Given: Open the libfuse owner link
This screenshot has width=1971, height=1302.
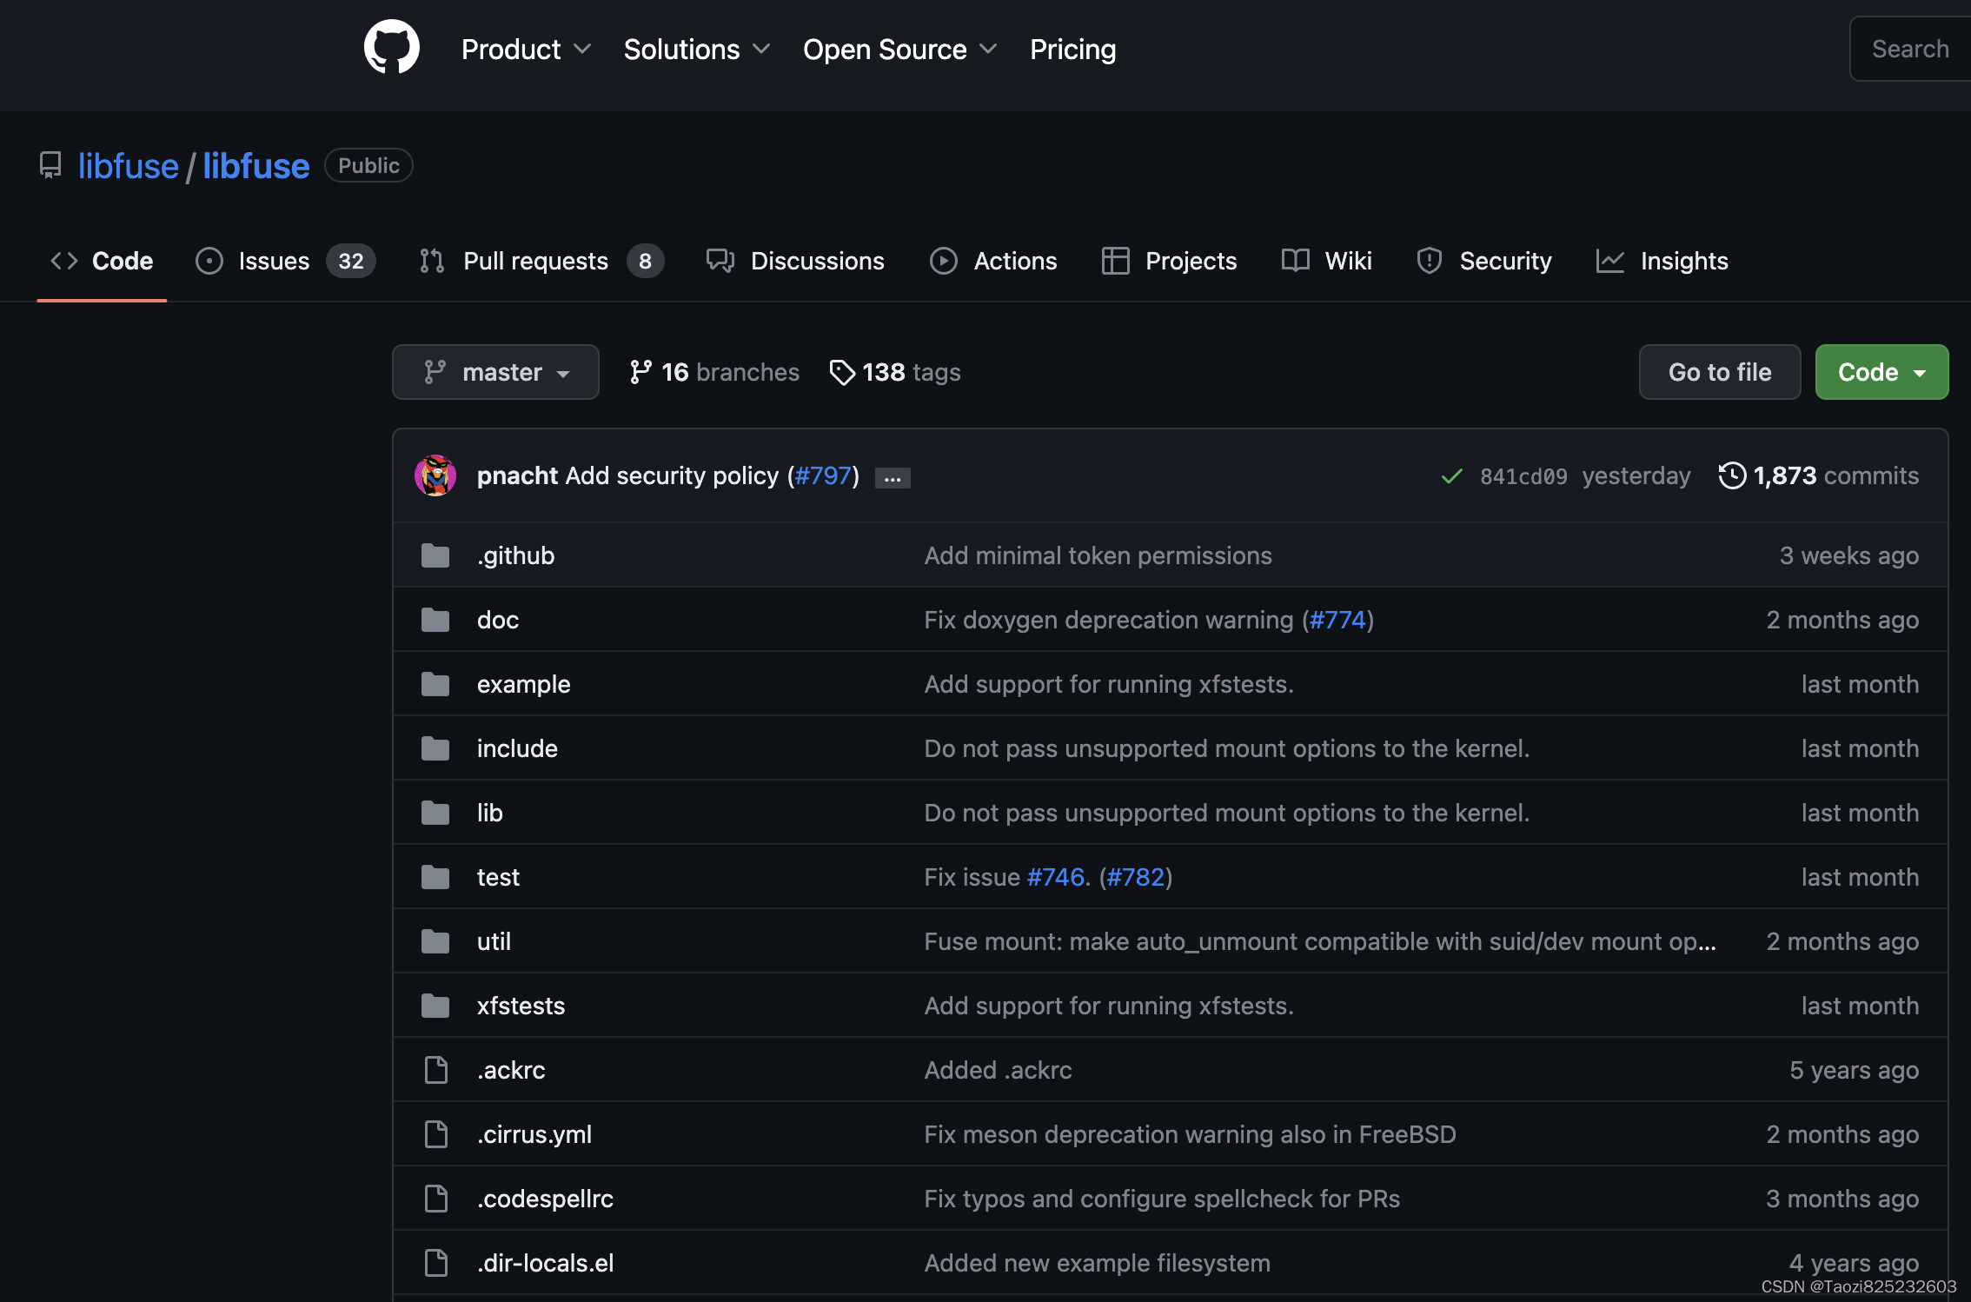Looking at the screenshot, I should pyautogui.click(x=129, y=165).
